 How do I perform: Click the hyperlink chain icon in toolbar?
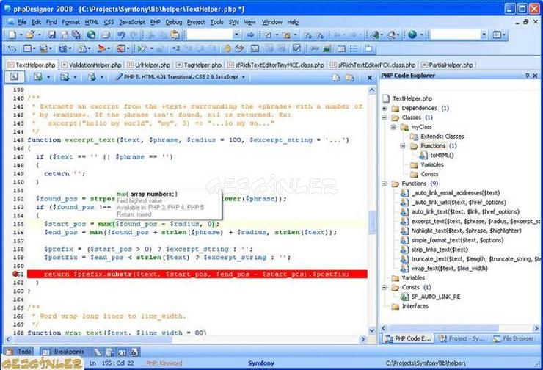click(x=315, y=48)
